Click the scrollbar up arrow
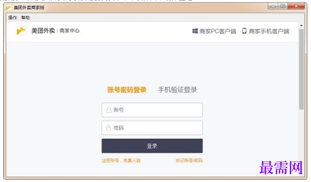Viewport: 311px width, 182px height. pyautogui.click(x=301, y=26)
